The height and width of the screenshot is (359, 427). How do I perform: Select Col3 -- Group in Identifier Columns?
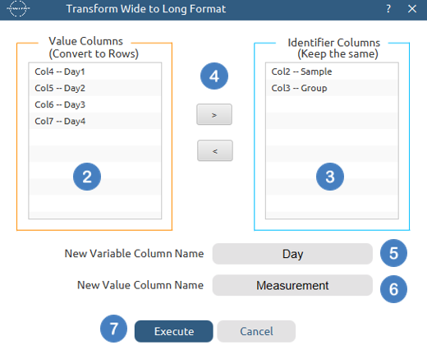332,88
